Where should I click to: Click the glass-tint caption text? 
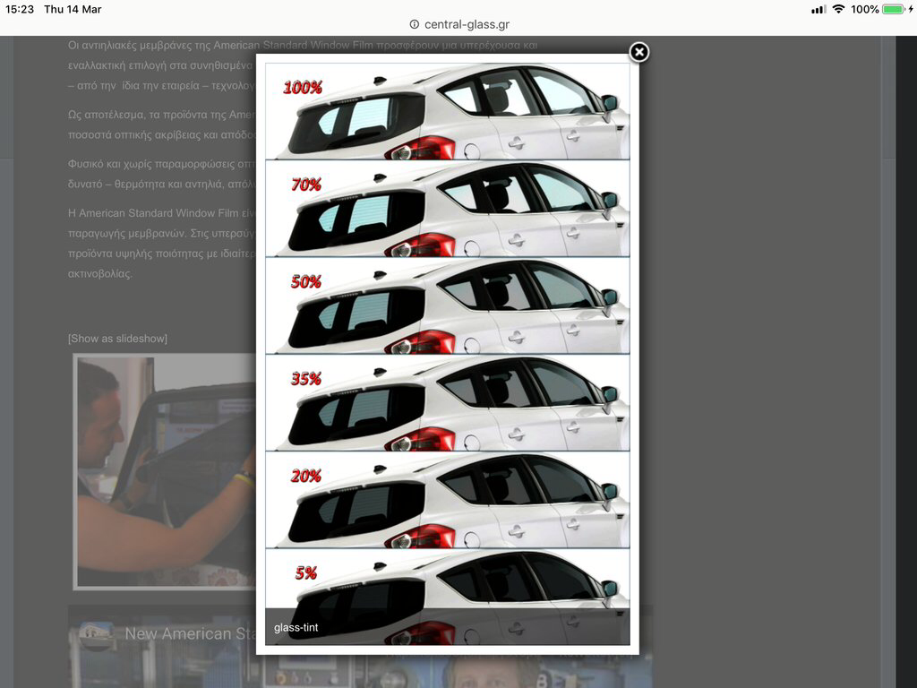[x=296, y=628]
